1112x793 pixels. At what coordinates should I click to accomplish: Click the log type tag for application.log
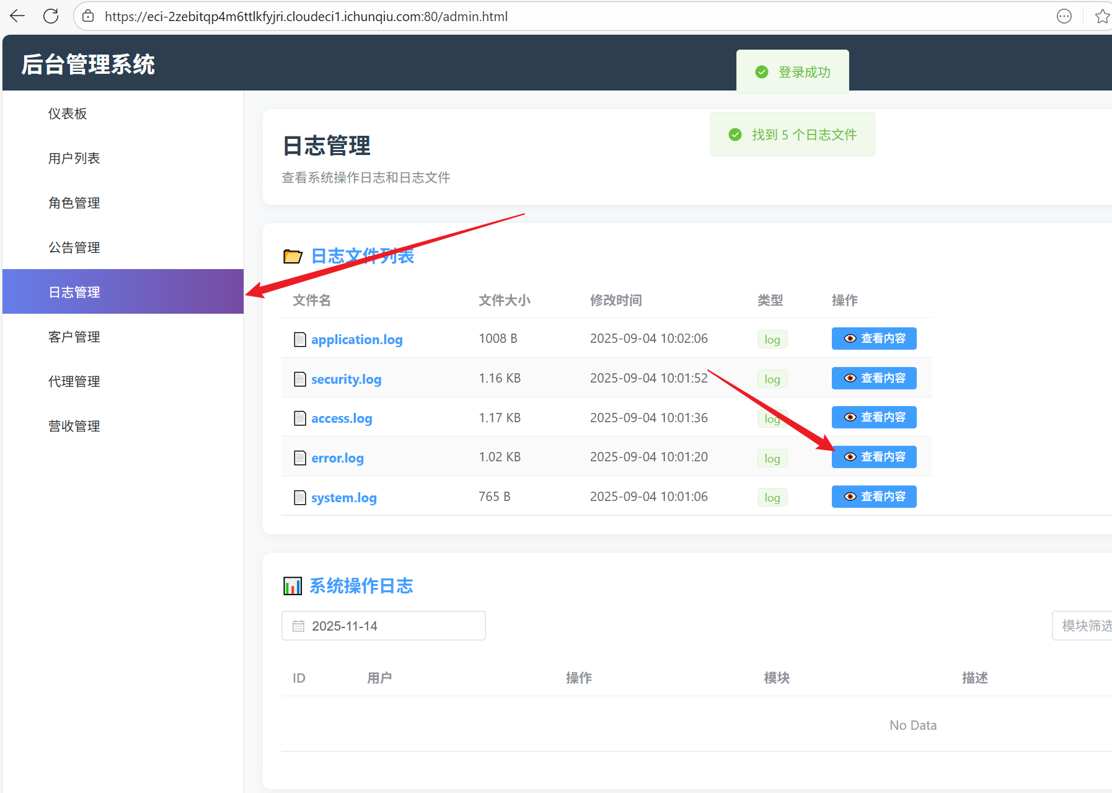pyautogui.click(x=772, y=339)
